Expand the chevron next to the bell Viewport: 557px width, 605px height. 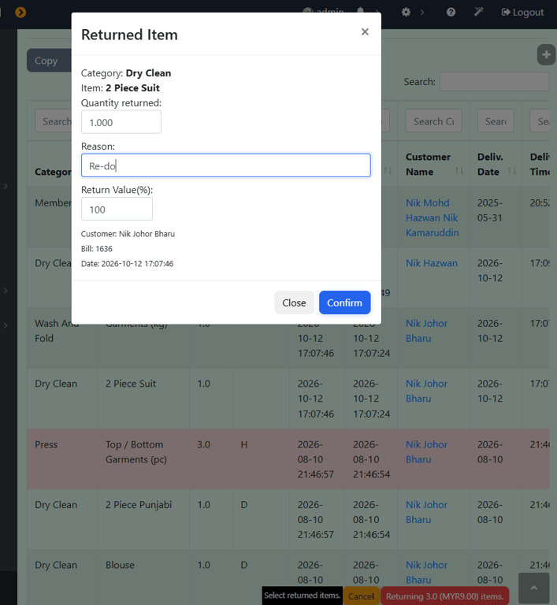coord(377,12)
